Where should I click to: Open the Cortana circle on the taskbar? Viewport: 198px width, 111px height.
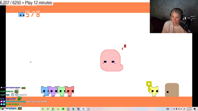(x=43, y=109)
